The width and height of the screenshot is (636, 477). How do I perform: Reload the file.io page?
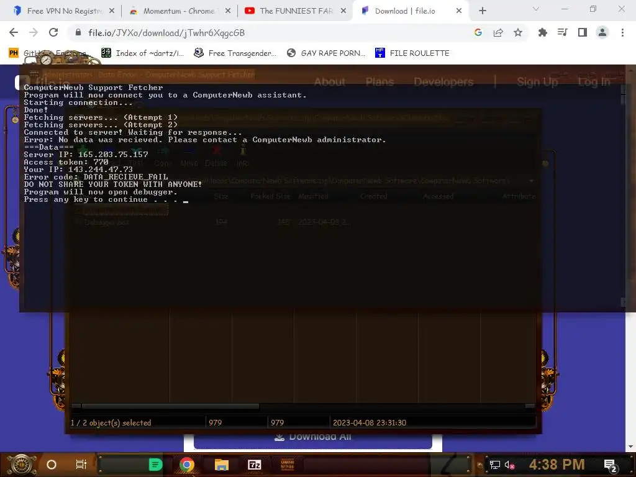[x=53, y=32]
